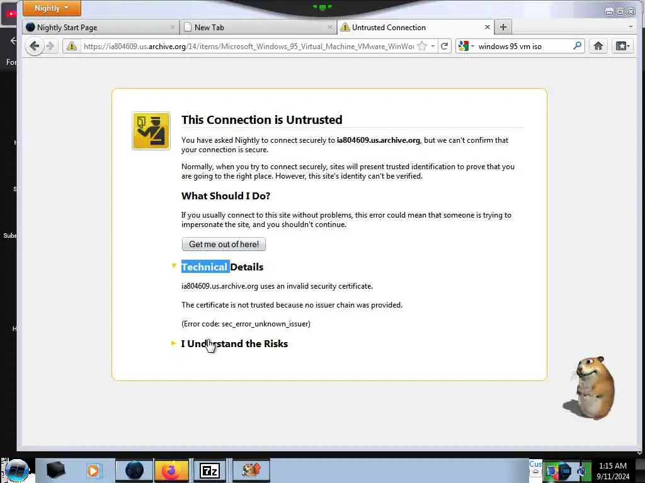Select the Untrusted Connection tab
The height and width of the screenshot is (483, 645).
click(415, 28)
